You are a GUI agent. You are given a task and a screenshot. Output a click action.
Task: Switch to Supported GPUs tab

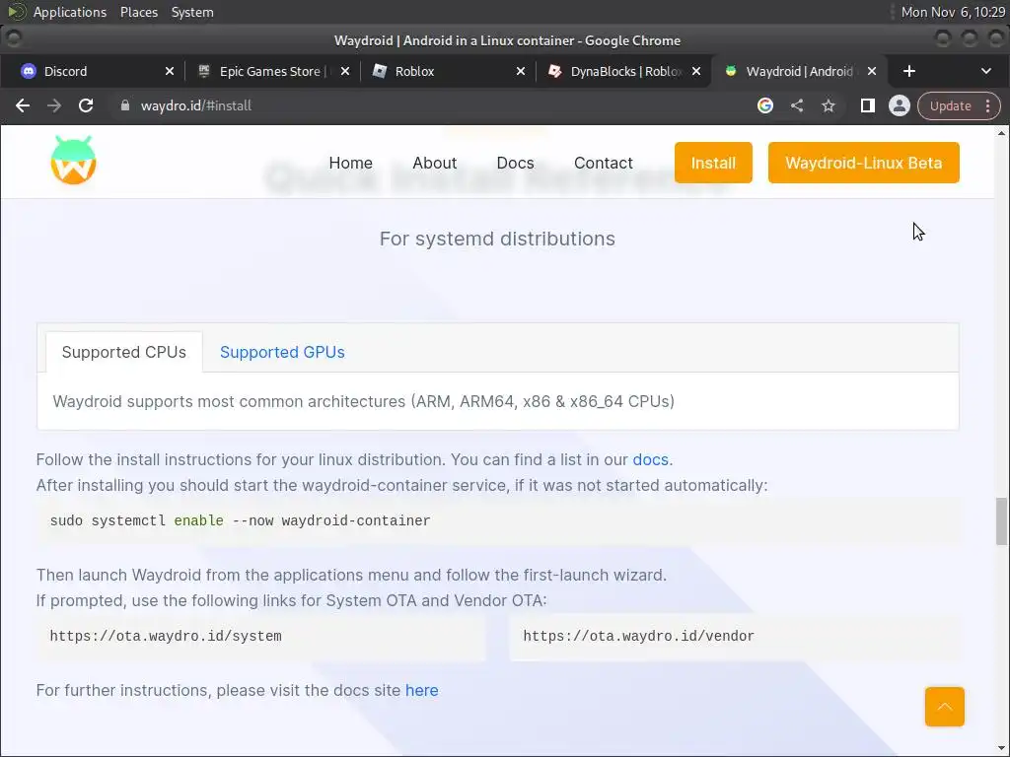(x=282, y=352)
